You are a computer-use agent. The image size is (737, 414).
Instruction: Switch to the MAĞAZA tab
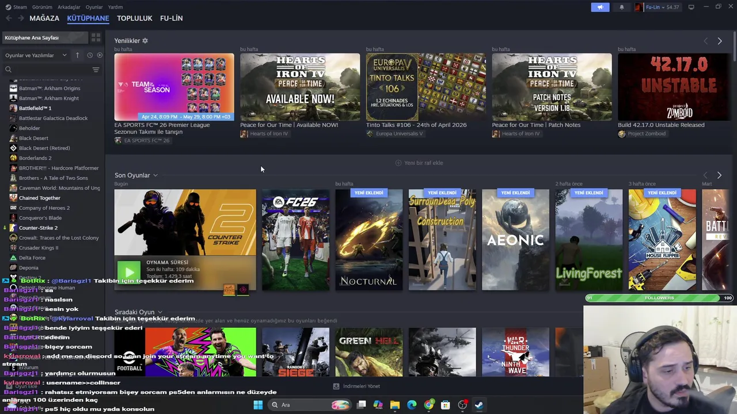(x=44, y=18)
